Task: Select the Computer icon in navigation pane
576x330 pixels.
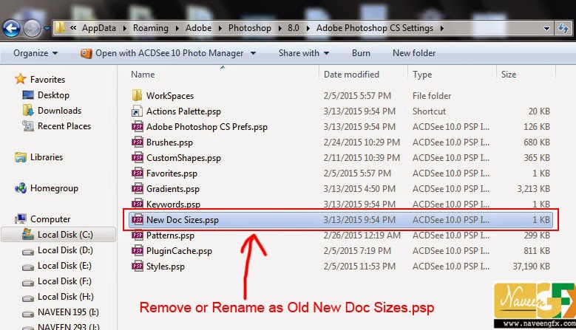Action: [21, 219]
